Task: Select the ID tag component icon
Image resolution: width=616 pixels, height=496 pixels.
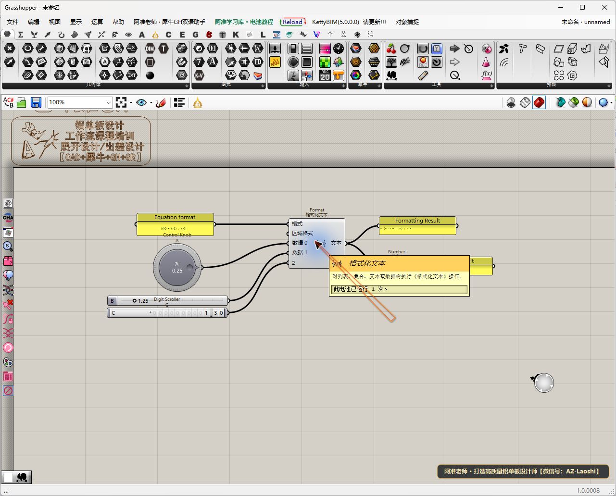Action: click(258, 62)
